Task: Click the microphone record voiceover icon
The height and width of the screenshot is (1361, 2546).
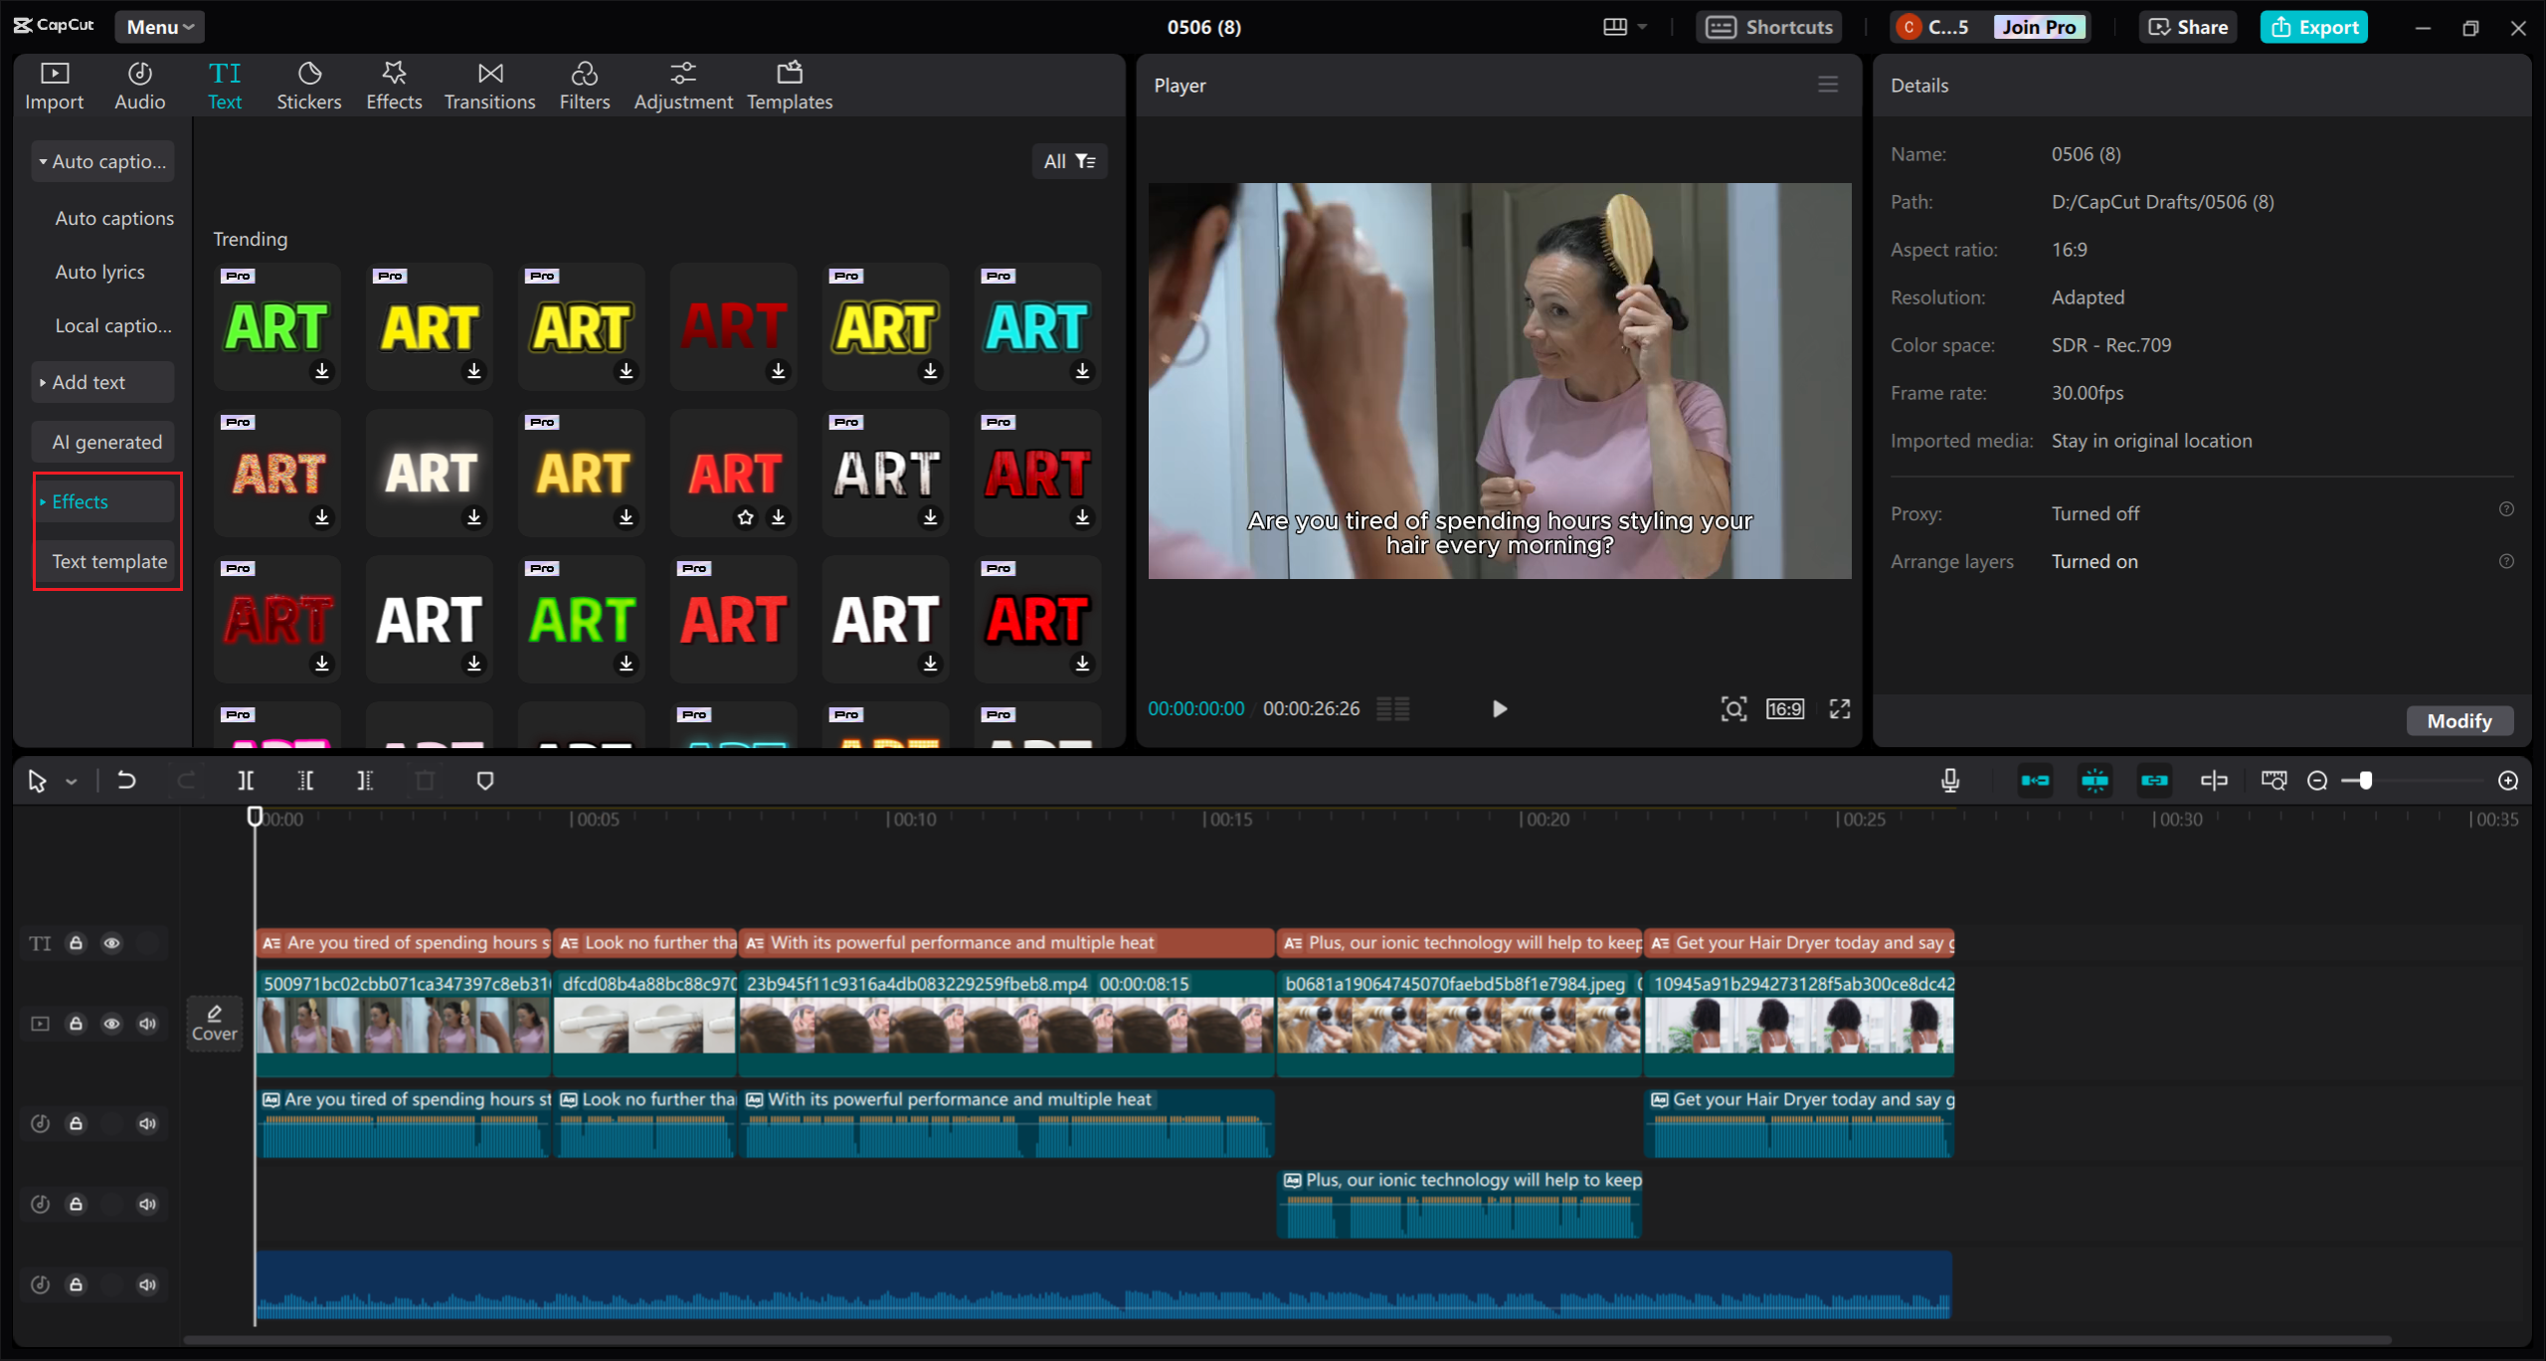Action: click(1949, 781)
